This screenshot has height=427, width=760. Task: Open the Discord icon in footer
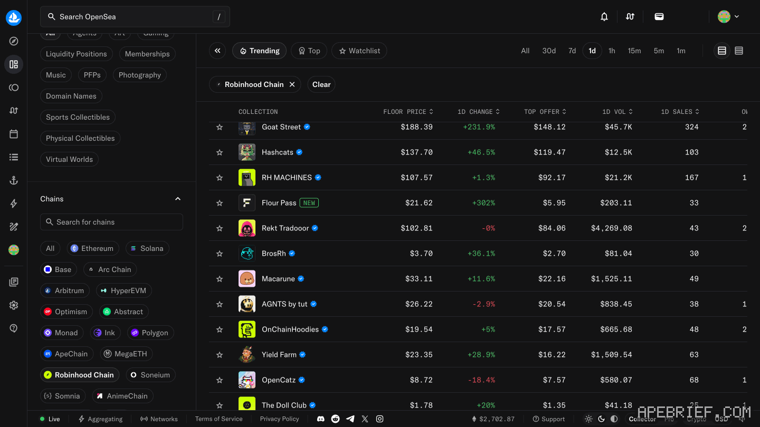tap(320, 419)
